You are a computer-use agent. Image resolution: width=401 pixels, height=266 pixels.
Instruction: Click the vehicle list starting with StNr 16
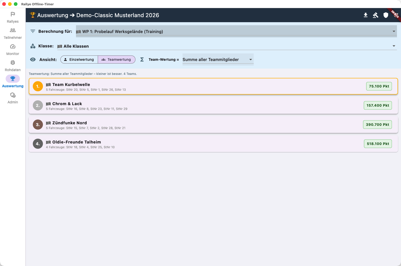(x=87, y=109)
